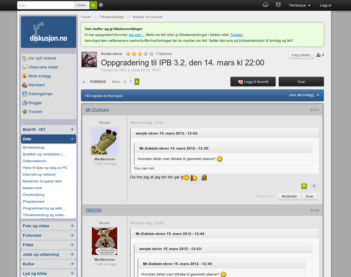
Task: Click Multisitat on post #141
Action: click(x=289, y=196)
